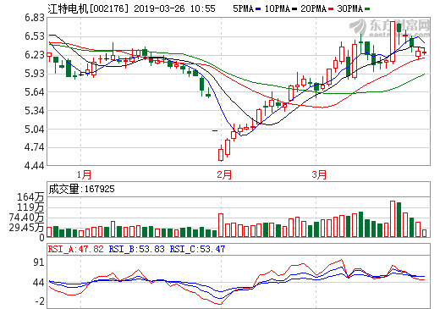Click the 6.83 price axis label
The width and height of the screenshot is (440, 309).
35,18
